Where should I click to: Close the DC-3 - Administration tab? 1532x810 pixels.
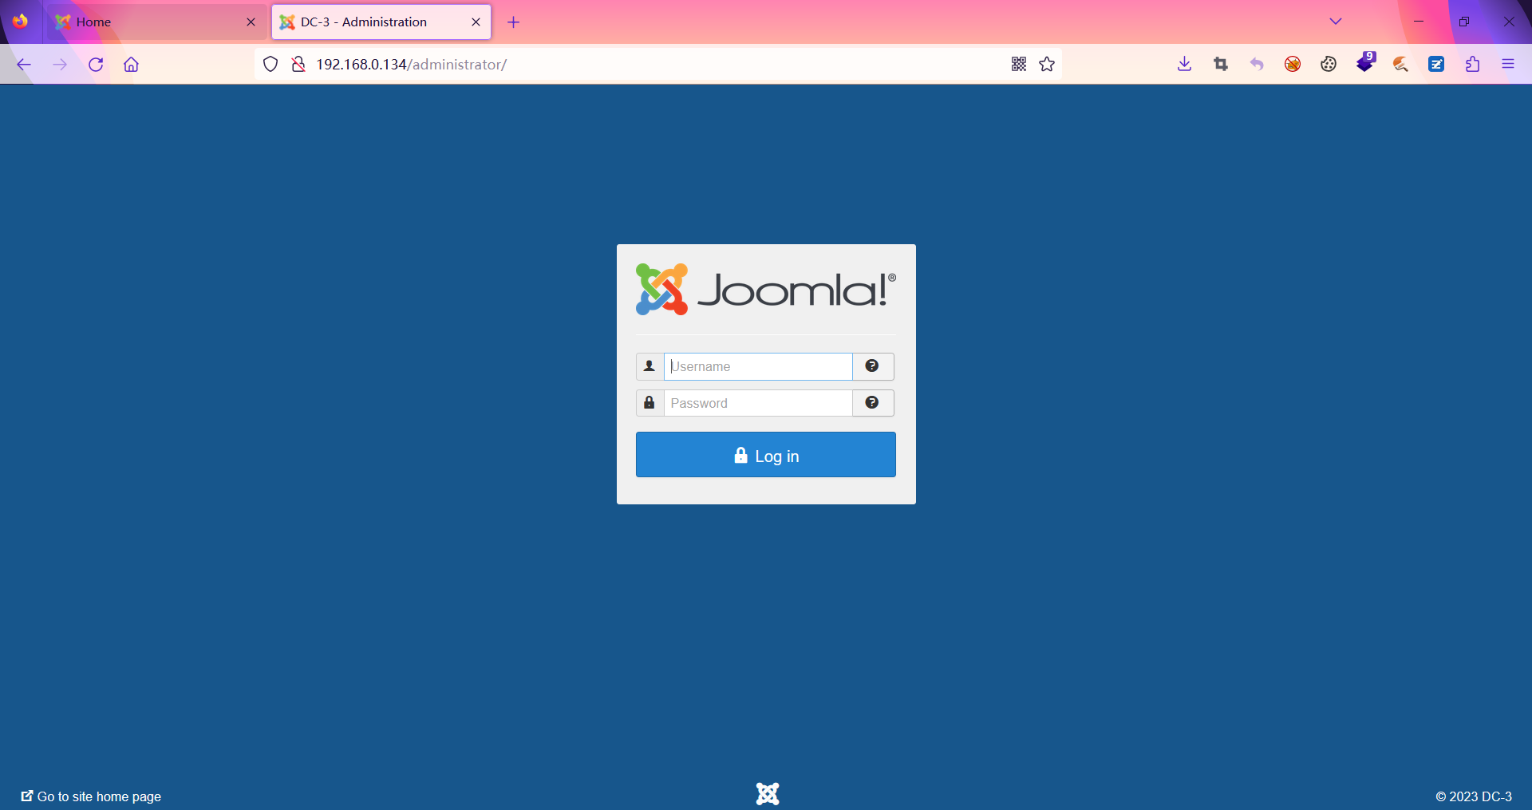coord(476,22)
